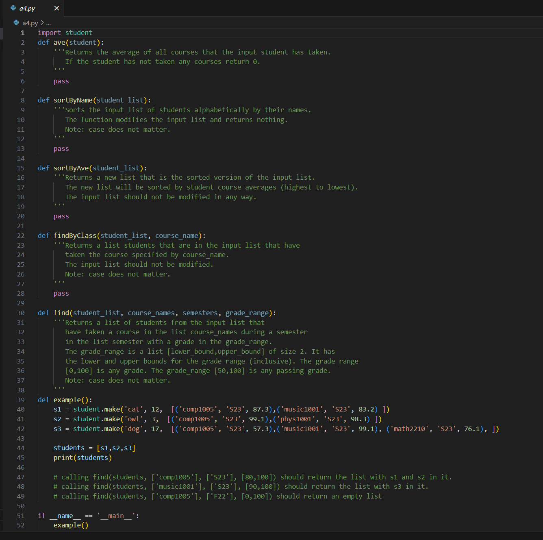Expand the breadcrumb ellipsis symbol list

point(48,23)
